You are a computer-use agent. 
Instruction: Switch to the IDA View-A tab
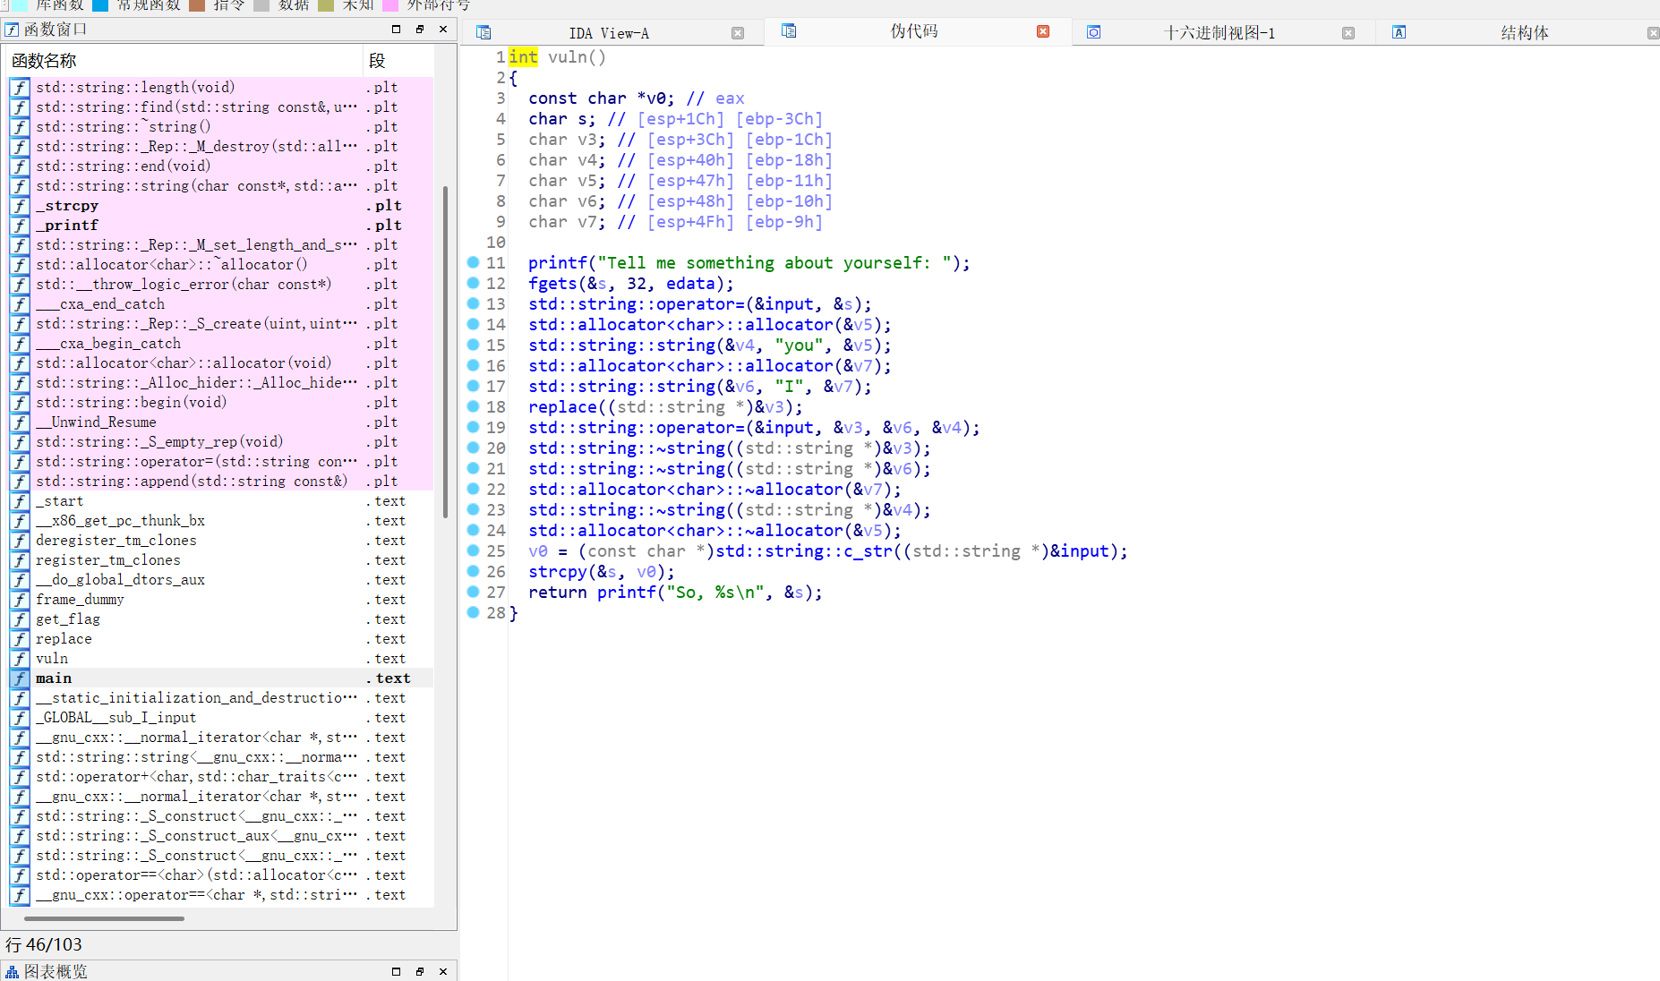pyautogui.click(x=609, y=33)
